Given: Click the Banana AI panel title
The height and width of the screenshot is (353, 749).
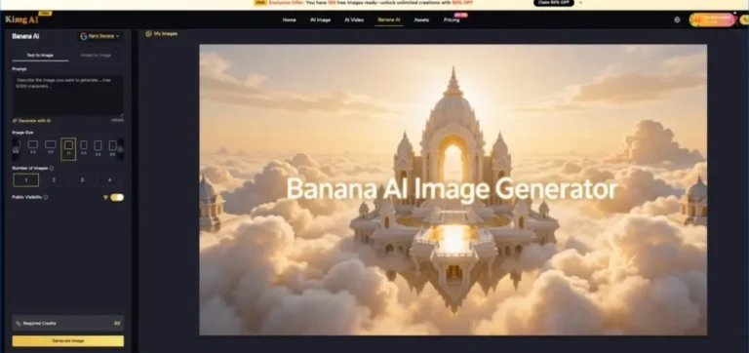Looking at the screenshot, I should [25, 36].
